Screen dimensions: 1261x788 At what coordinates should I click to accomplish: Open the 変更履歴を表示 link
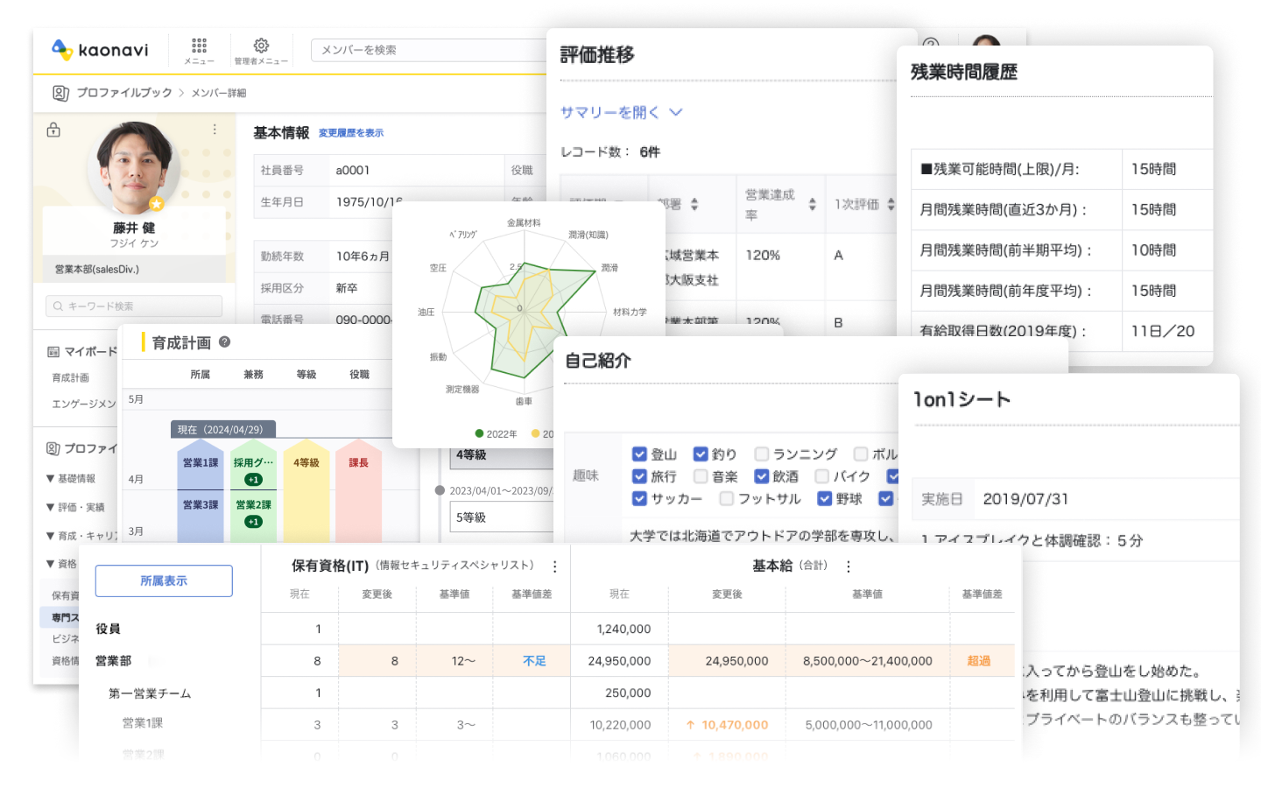[x=350, y=133]
